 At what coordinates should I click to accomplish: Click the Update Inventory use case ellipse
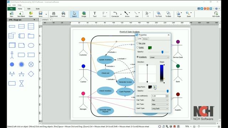coord(105,60)
